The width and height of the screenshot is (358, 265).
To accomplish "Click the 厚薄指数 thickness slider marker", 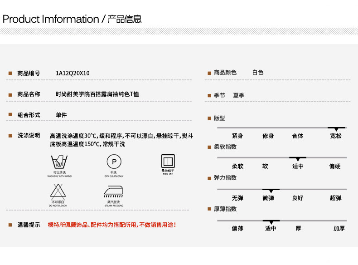I will (271, 221).
